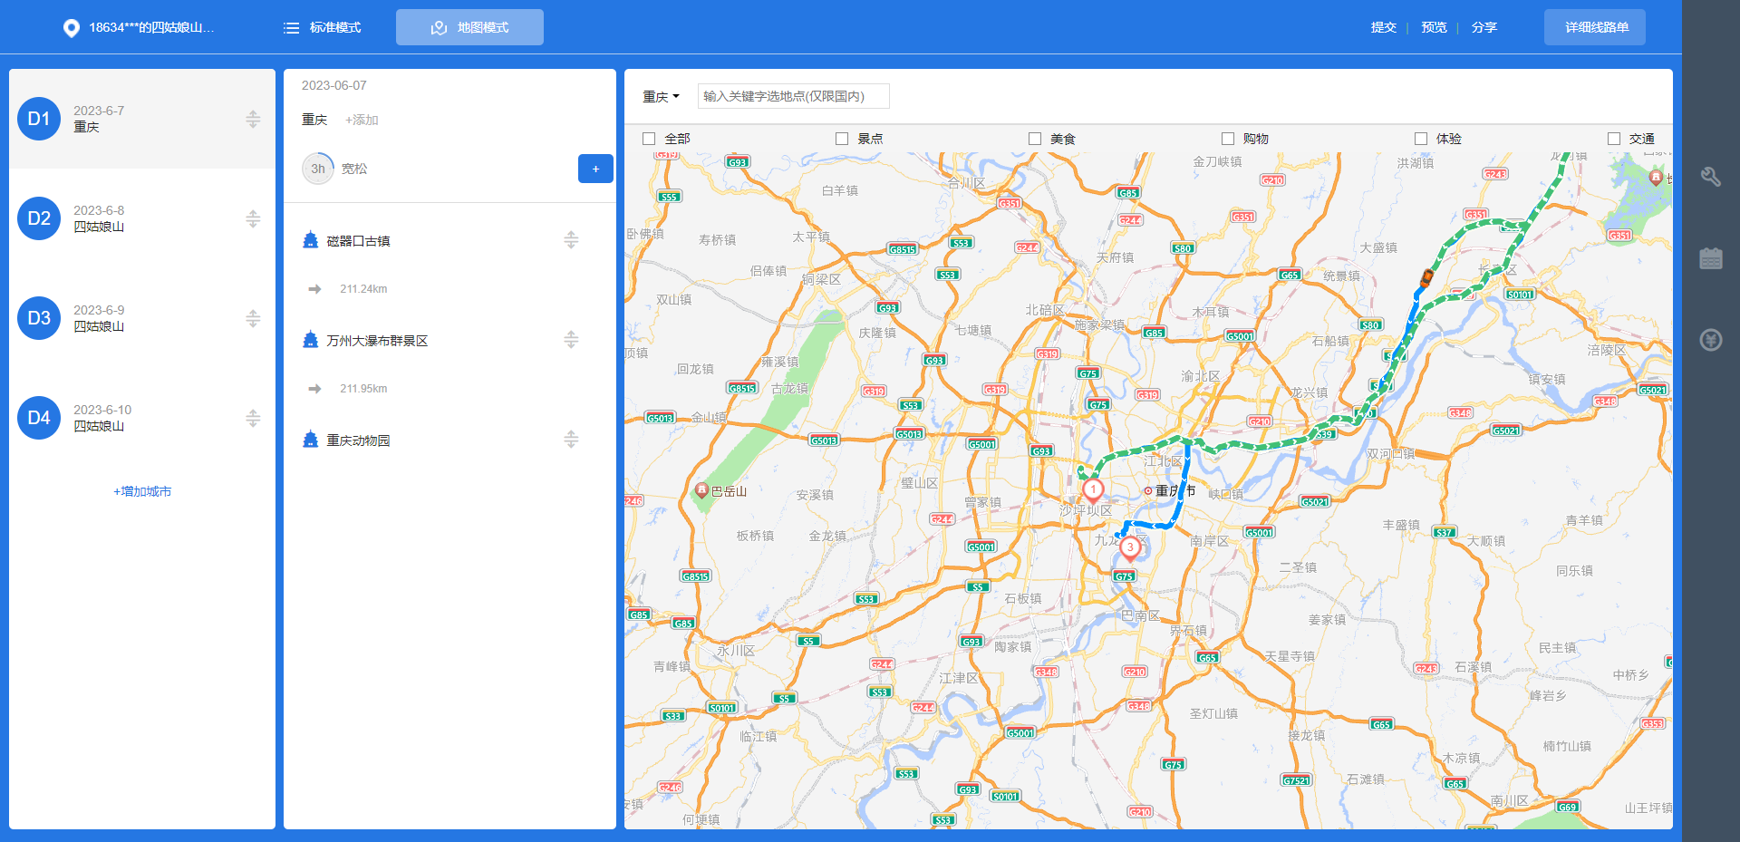Click map marker number 3

click(1130, 548)
